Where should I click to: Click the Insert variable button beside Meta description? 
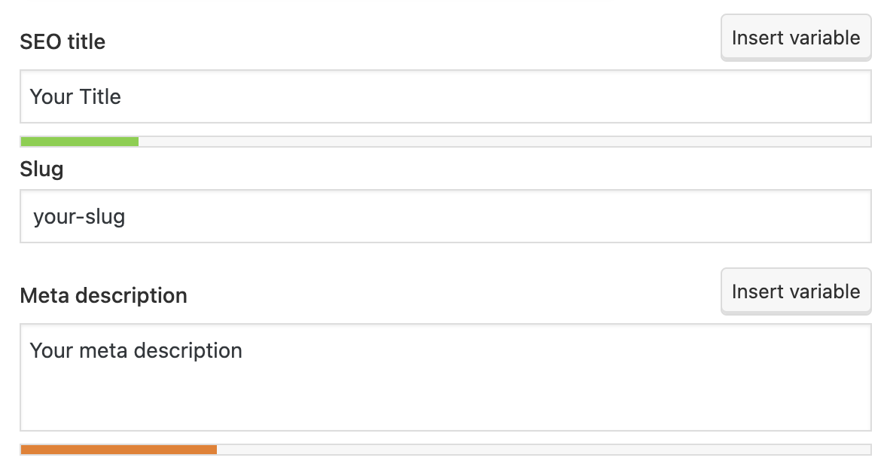click(x=795, y=291)
